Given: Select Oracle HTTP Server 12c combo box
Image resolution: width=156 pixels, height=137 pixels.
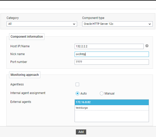Looking at the screenshot, I should 117,24.
